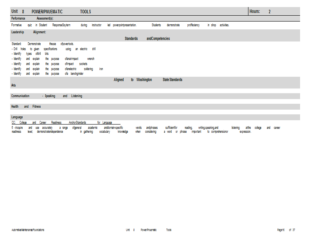
Task: Select the 'Arts' section label
Action: click(14, 85)
